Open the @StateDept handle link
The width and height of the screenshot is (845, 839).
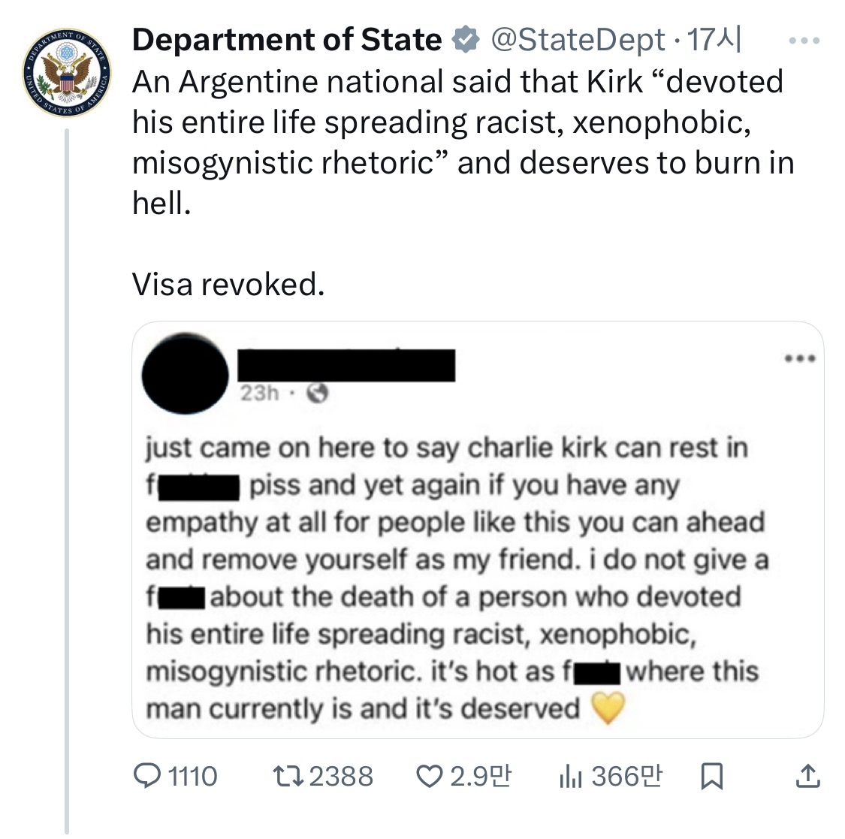(577, 41)
